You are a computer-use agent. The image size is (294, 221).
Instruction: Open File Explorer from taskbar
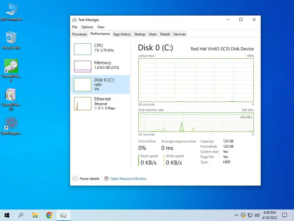pyautogui.click(x=35, y=215)
